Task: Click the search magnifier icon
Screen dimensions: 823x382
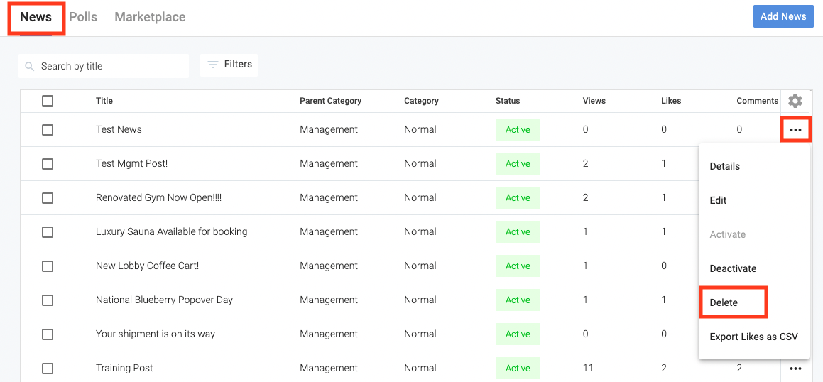Action: point(29,66)
